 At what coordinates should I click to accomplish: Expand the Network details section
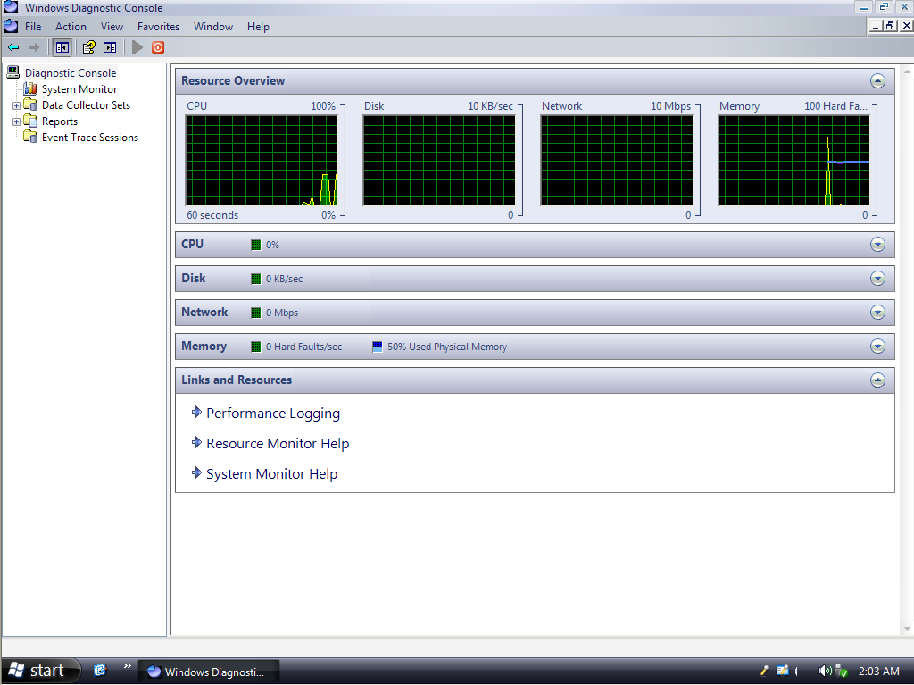pos(877,313)
